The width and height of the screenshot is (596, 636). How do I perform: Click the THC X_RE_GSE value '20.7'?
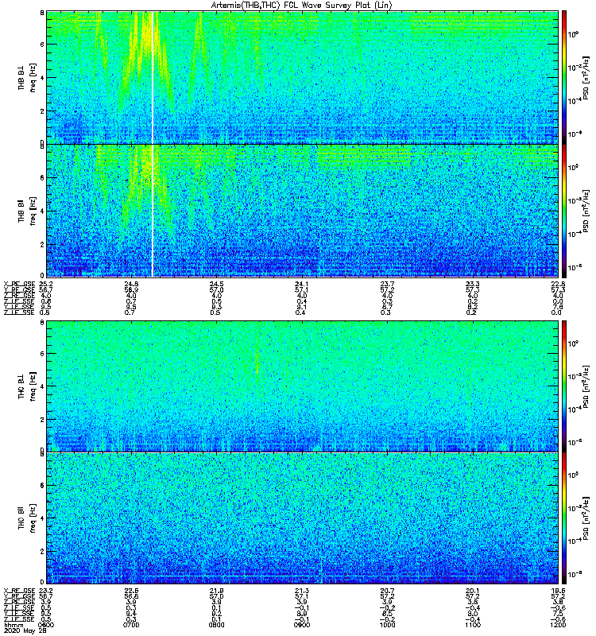(387, 591)
